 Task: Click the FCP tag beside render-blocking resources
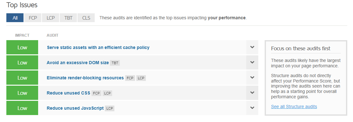130,78
